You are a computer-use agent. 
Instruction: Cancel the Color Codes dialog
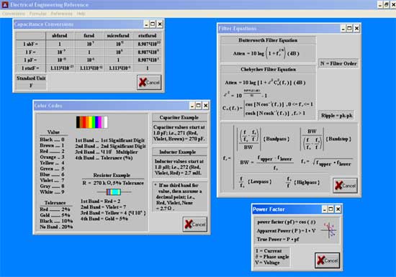pos(195,224)
